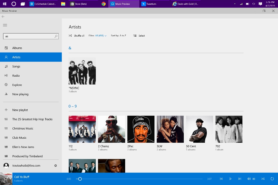The width and height of the screenshot is (278, 185).
Task: Click the volume speaker icon
Action: pos(249,179)
